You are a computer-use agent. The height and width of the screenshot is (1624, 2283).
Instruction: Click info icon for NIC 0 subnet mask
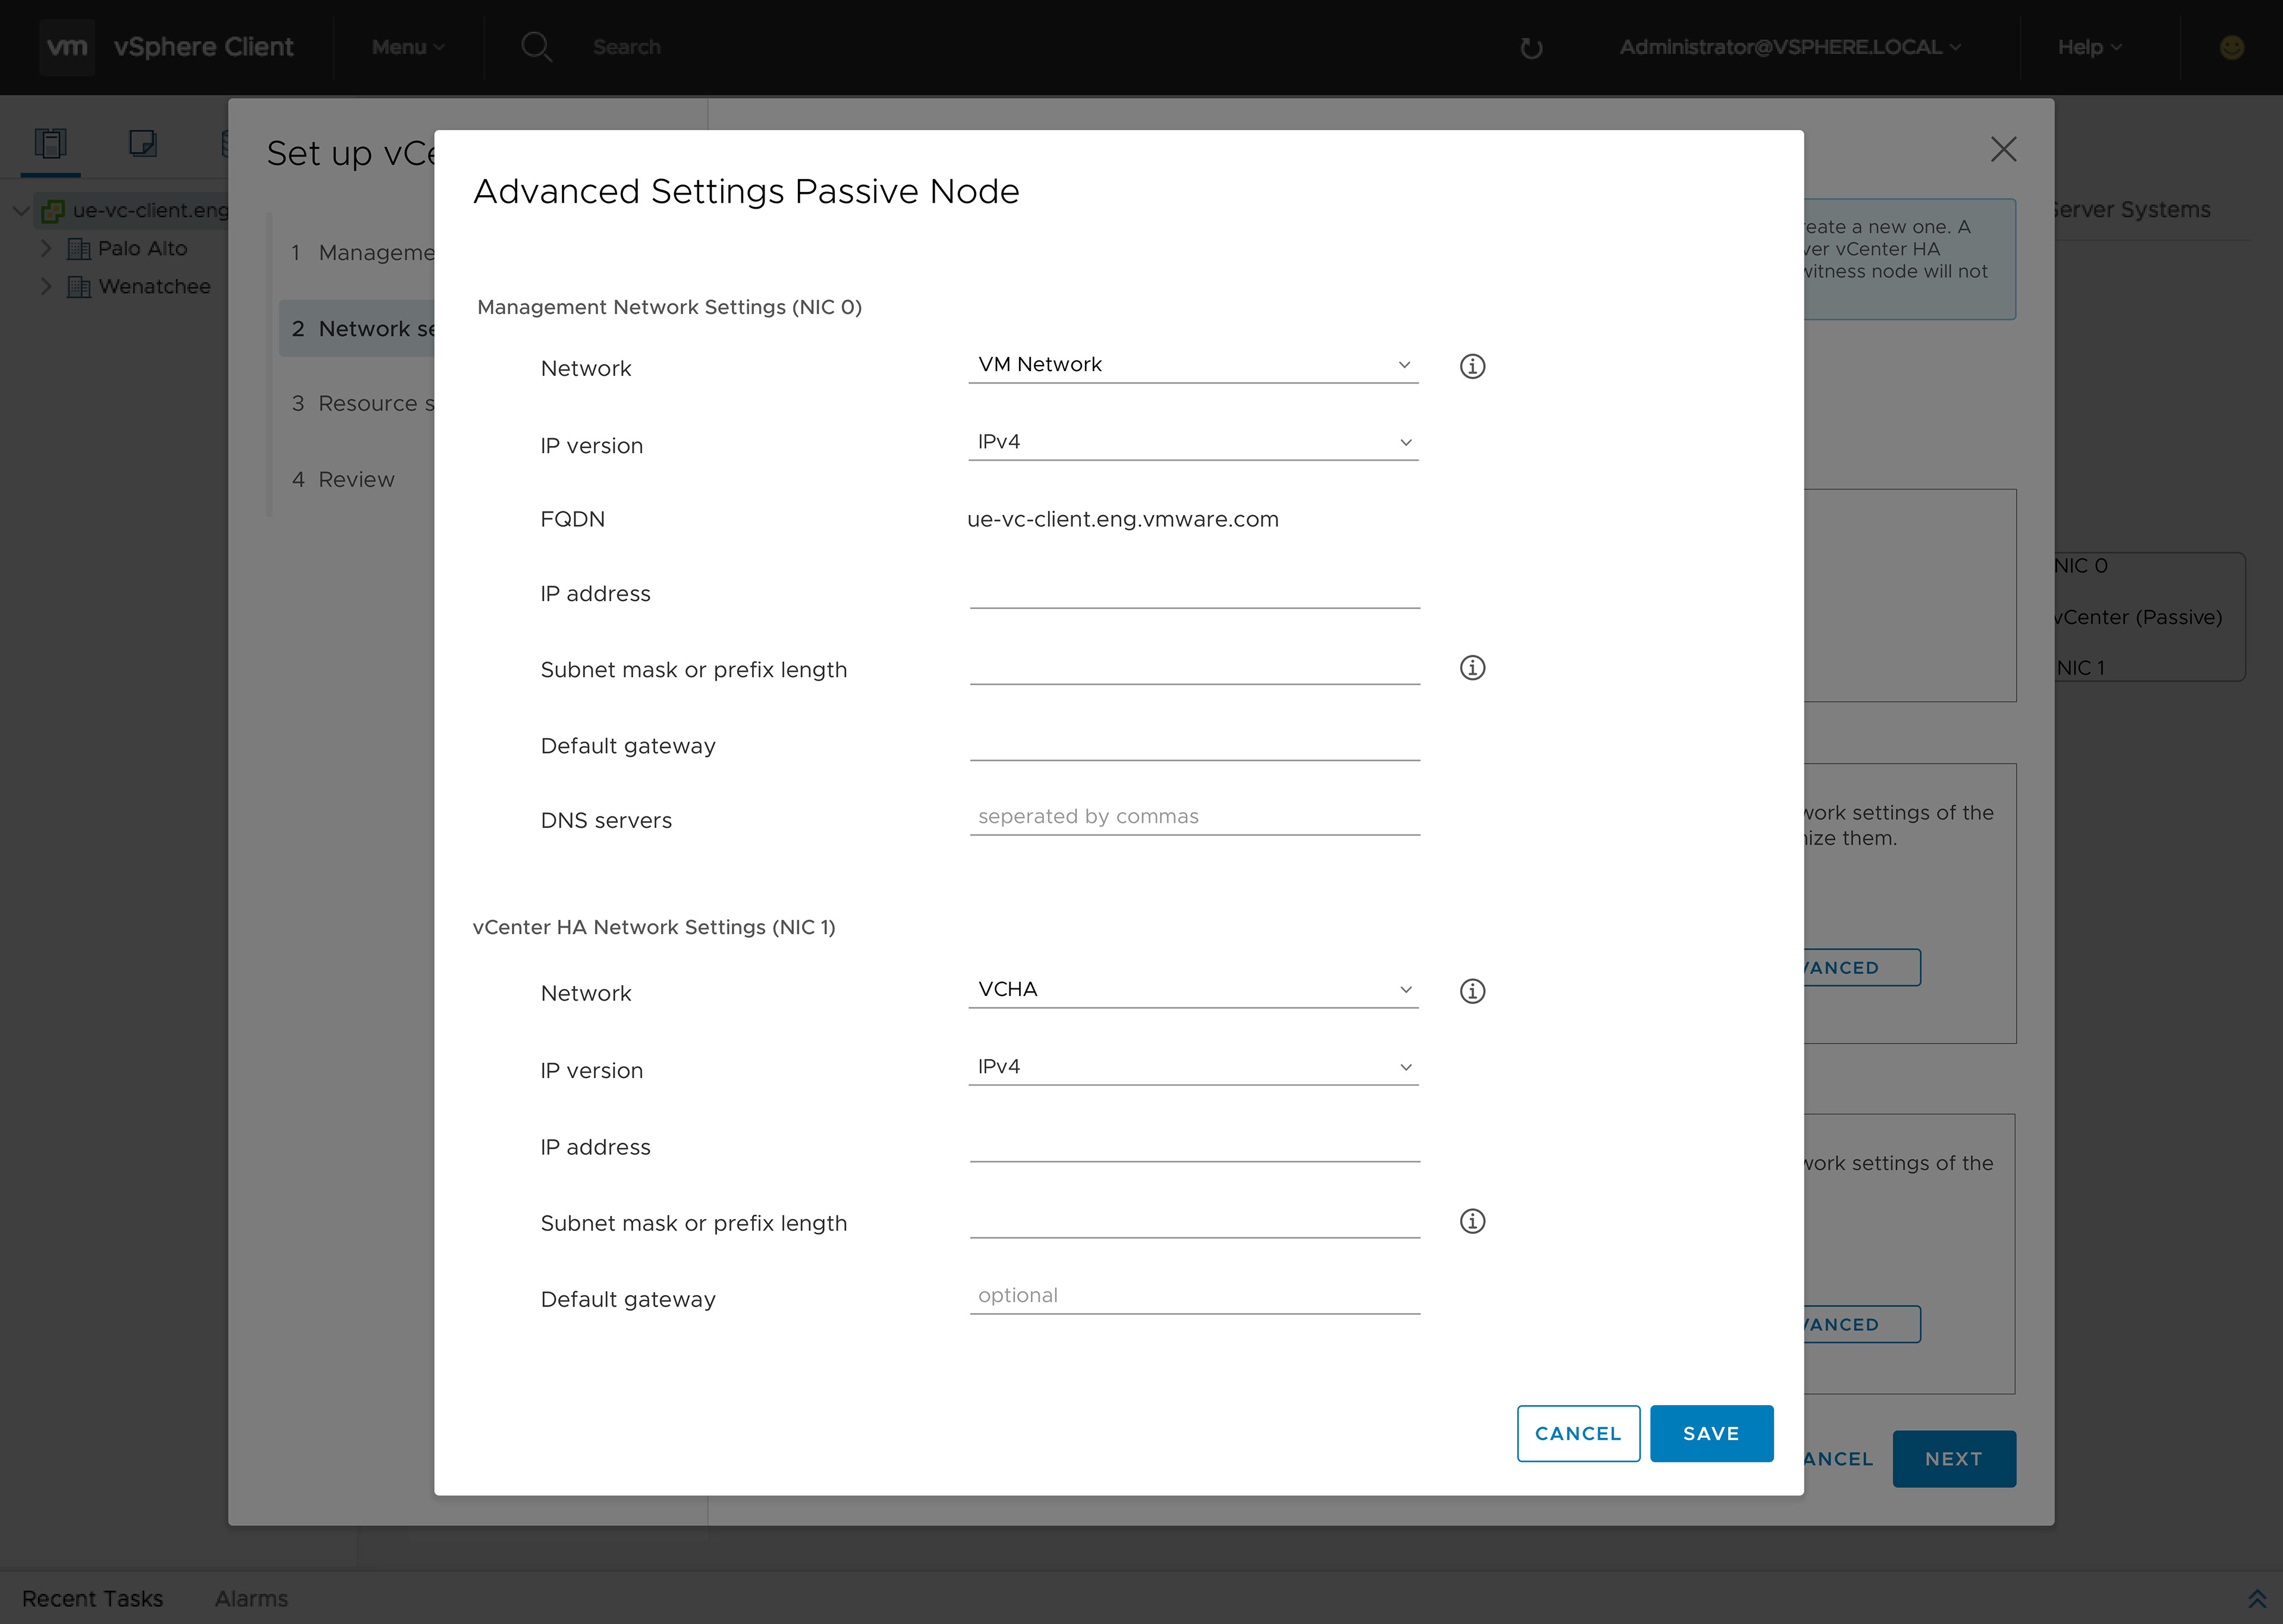tap(1471, 667)
